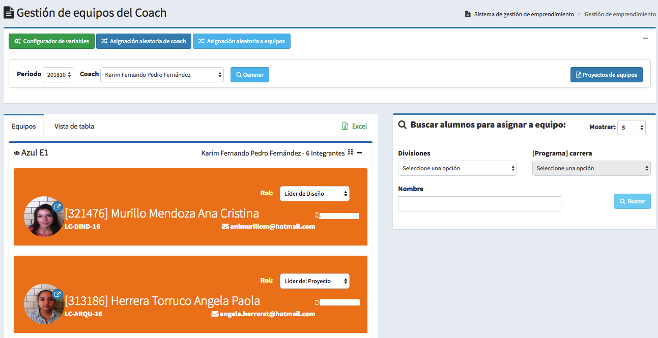The image size is (658, 338).
Task: Change the role Líder de Diseño dropdown
Action: [314, 194]
